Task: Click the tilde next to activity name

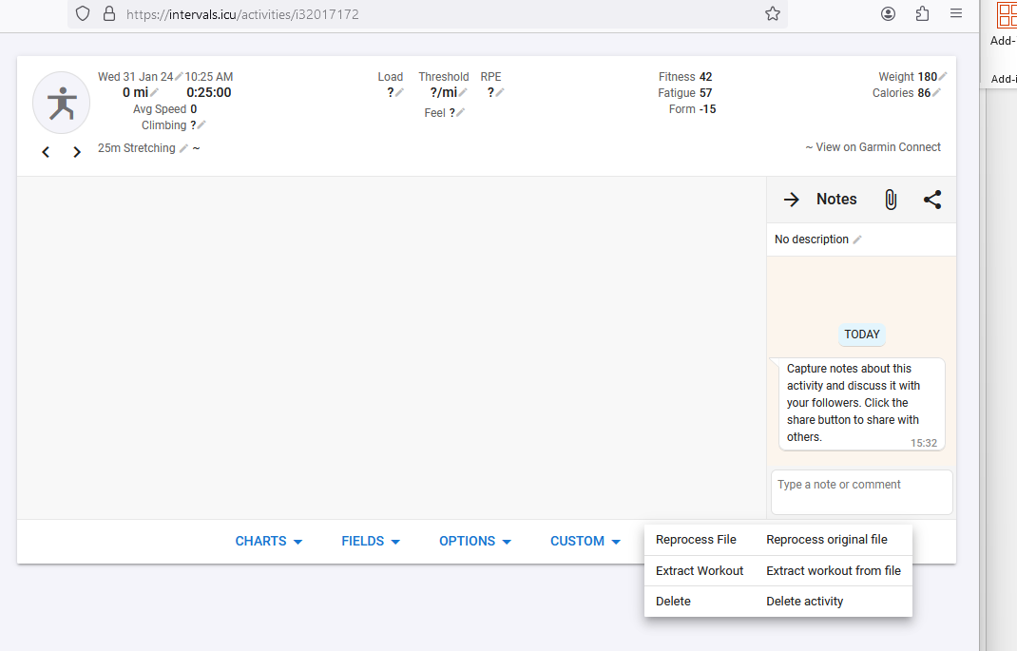Action: pyautogui.click(x=196, y=148)
